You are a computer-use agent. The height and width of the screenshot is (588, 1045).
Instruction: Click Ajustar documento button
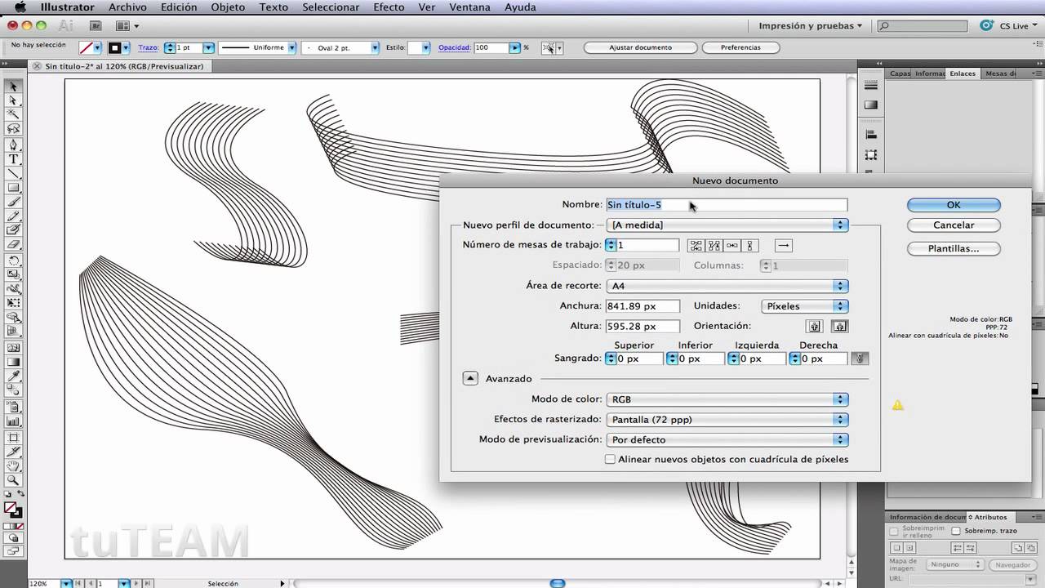tap(641, 47)
